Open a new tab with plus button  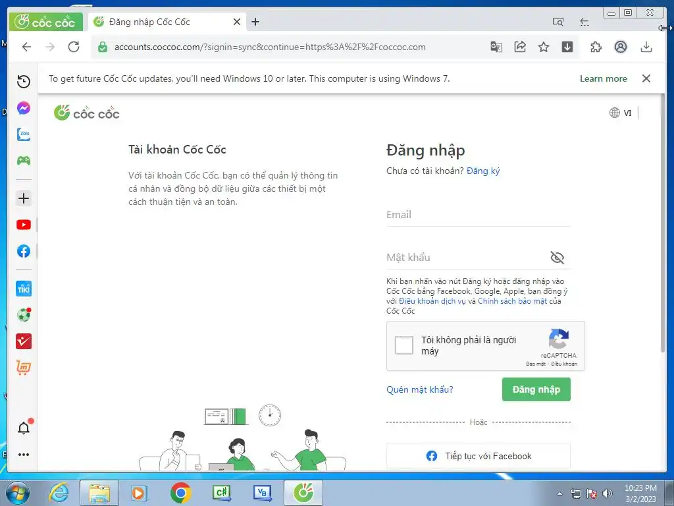click(255, 22)
